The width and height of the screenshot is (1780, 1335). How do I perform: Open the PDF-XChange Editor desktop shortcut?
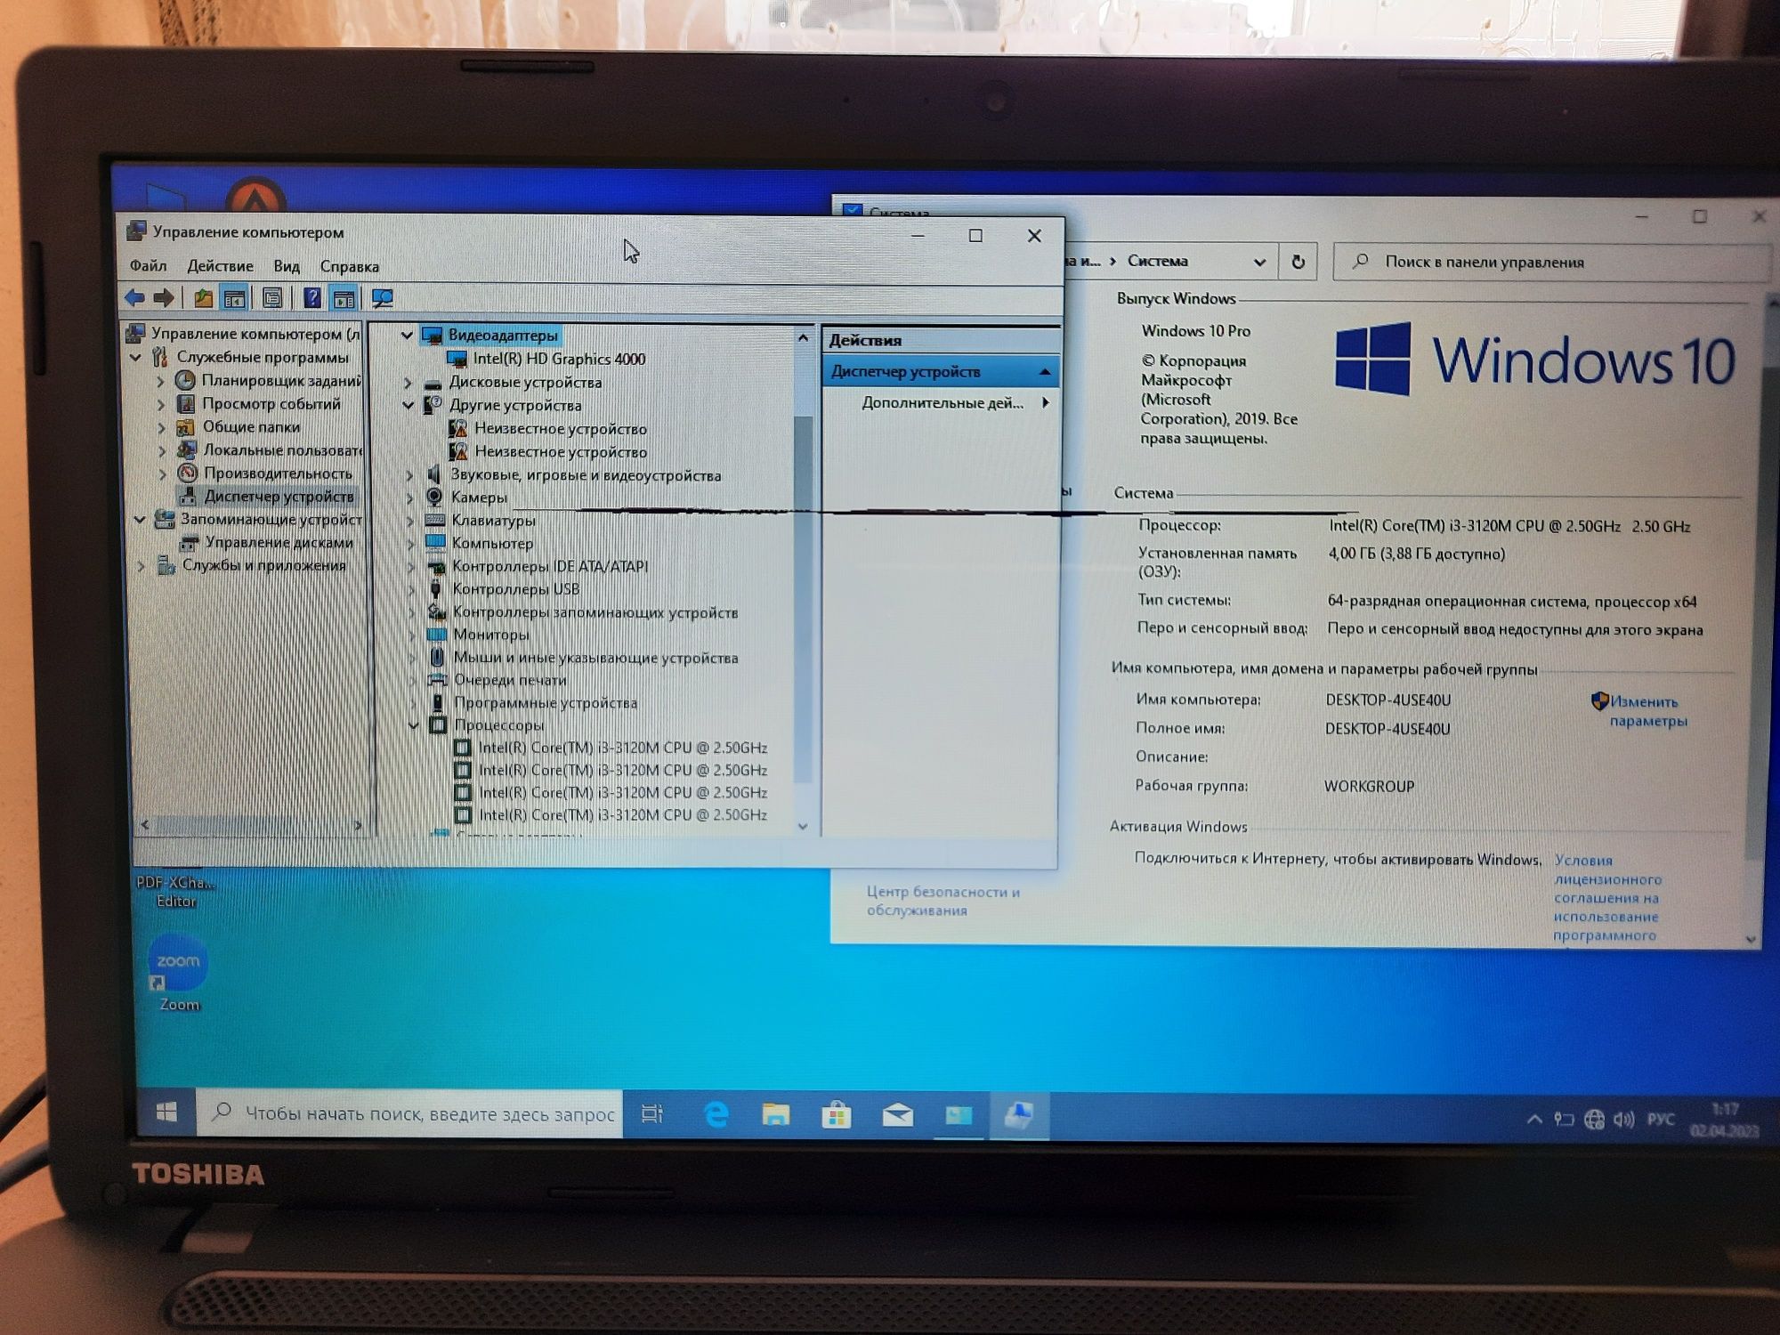coord(175,890)
